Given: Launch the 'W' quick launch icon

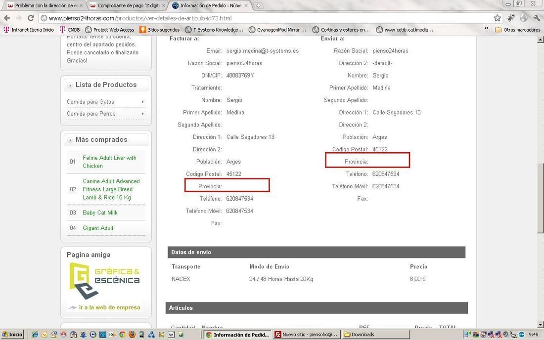Looking at the screenshot, I should (171, 335).
